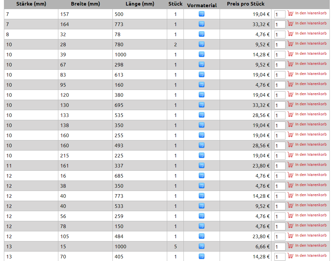Click Vormaterial icon in the 215 x 225 row
The width and height of the screenshot is (336, 261).
tap(201, 155)
